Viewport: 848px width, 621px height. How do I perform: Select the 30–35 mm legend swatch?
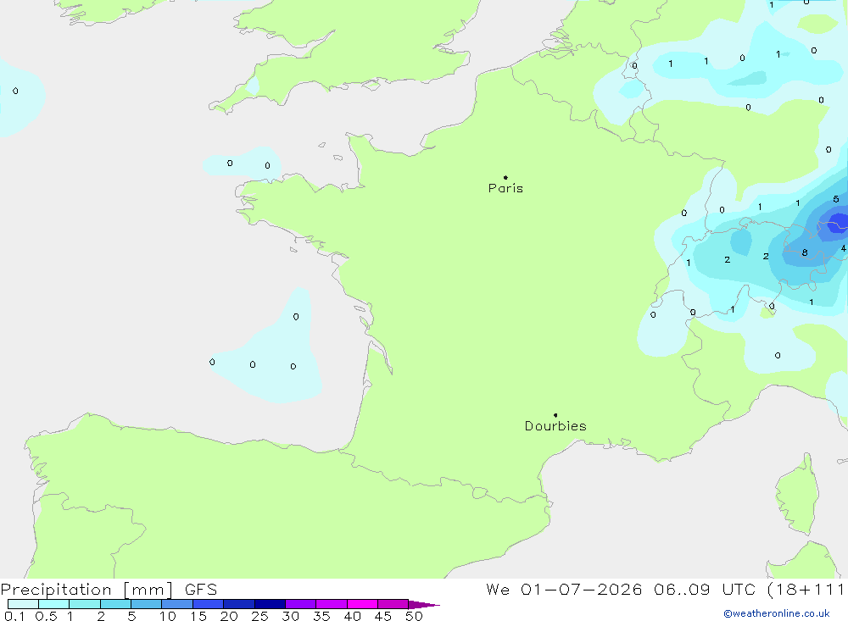click(x=301, y=604)
